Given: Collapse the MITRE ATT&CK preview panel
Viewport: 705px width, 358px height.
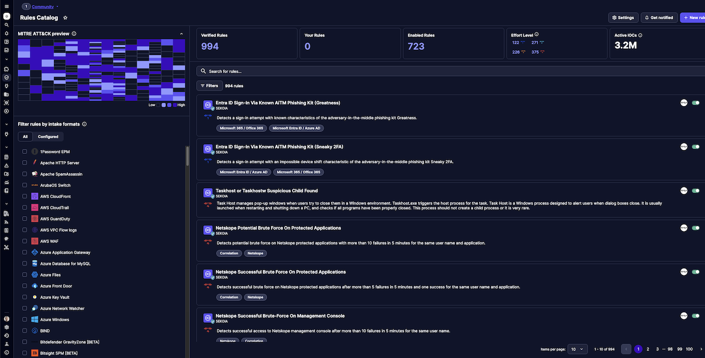Looking at the screenshot, I should click(x=182, y=34).
